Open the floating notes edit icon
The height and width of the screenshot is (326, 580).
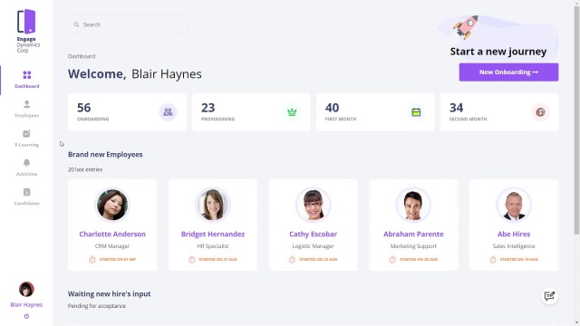click(550, 296)
